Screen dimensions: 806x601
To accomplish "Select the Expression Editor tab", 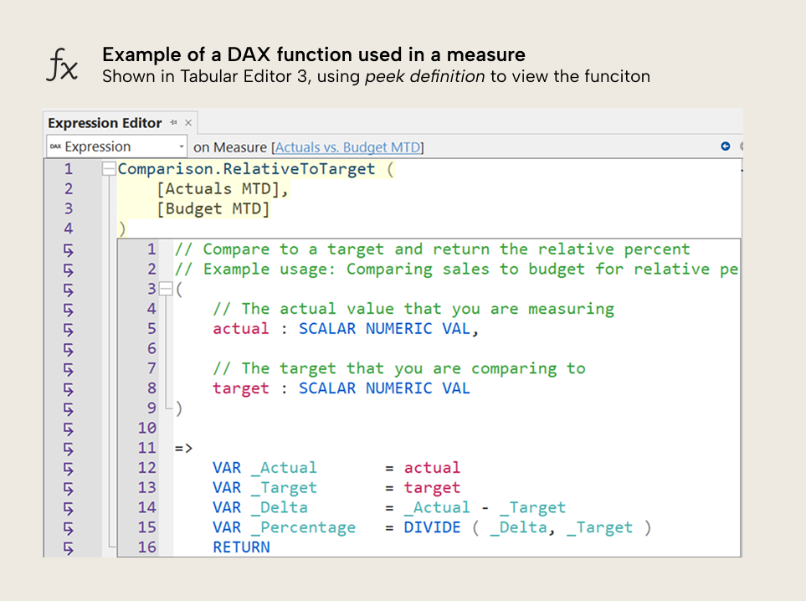I will click(x=105, y=122).
